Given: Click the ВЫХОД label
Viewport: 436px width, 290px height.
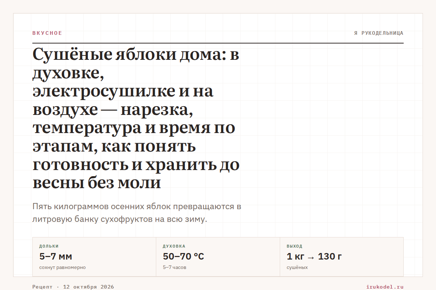Looking at the screenshot, I should click(x=294, y=246).
